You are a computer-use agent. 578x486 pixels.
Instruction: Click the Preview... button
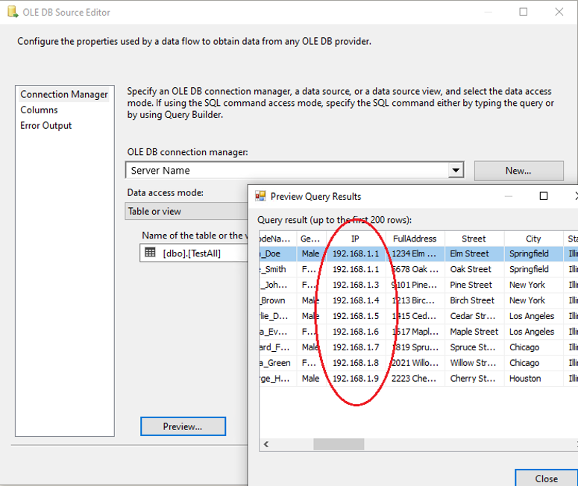183,426
